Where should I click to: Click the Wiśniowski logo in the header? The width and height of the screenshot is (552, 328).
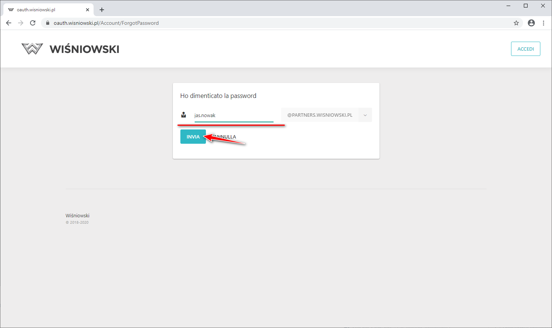(70, 49)
